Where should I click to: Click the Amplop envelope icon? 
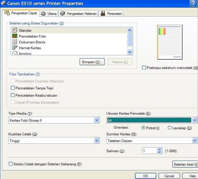[x=15, y=53]
